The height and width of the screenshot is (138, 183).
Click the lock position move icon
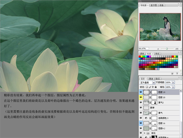(153, 87)
